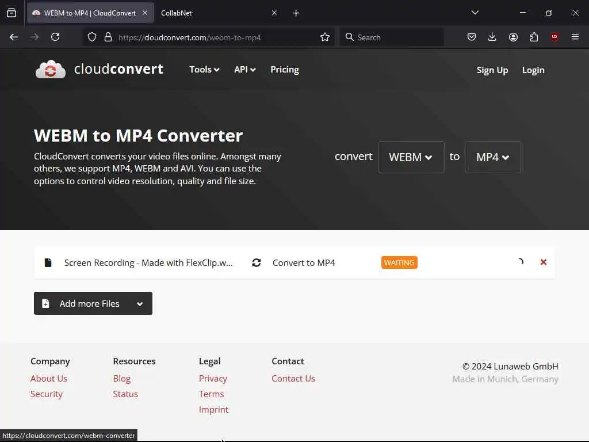Viewport: 589px width, 442px height.
Task: Click the Save to Pocket icon
Action: point(472,37)
